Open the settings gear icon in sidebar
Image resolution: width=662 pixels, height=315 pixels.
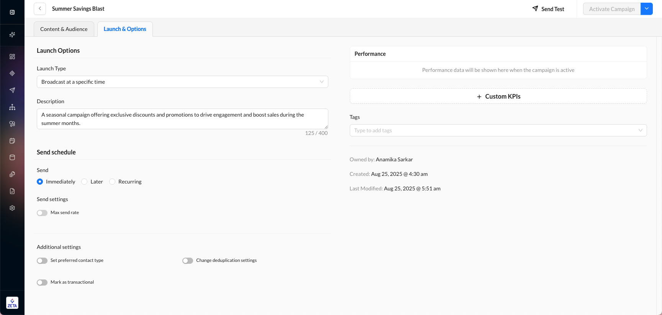(x=12, y=208)
